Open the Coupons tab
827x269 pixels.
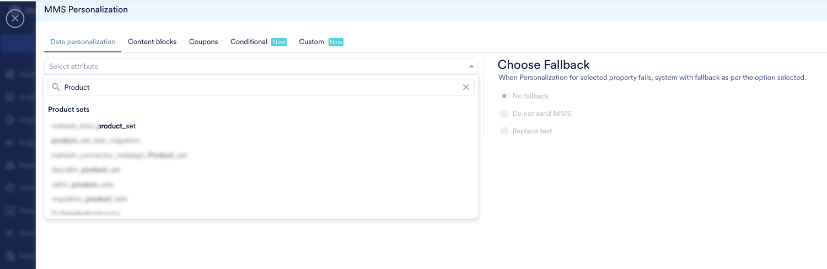[203, 42]
